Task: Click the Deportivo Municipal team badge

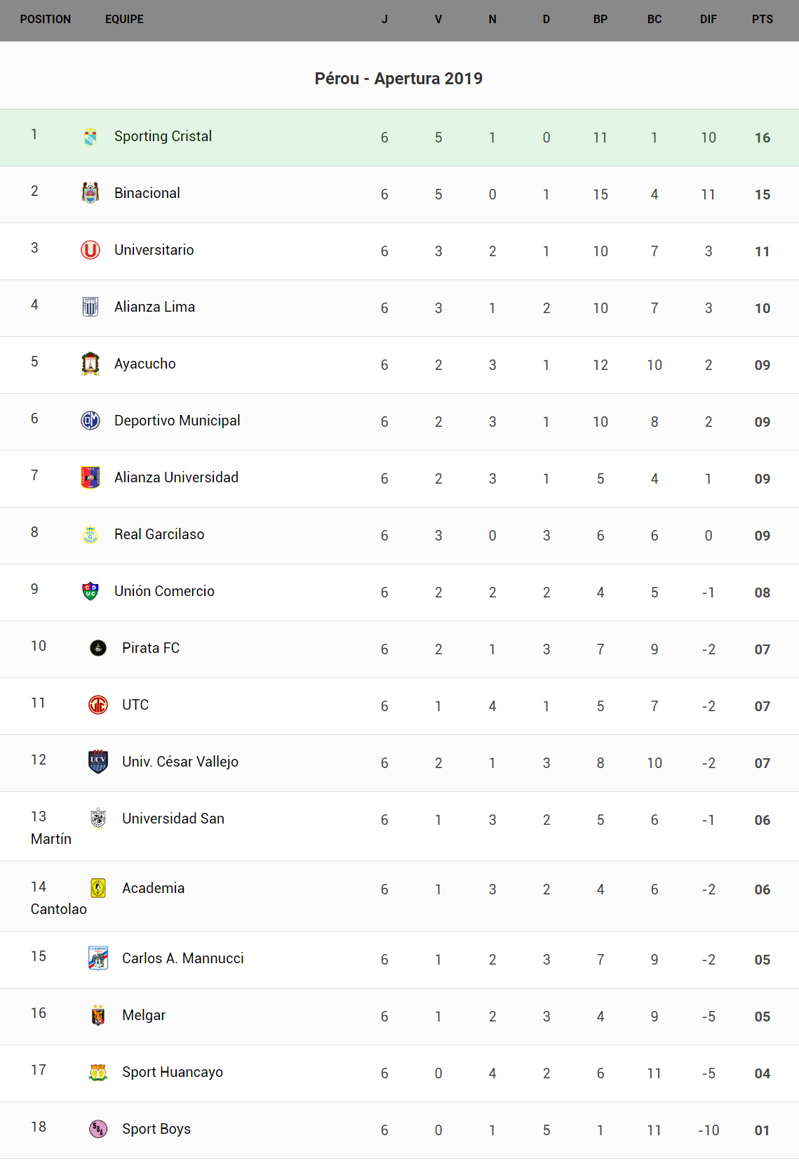Action: click(x=90, y=421)
